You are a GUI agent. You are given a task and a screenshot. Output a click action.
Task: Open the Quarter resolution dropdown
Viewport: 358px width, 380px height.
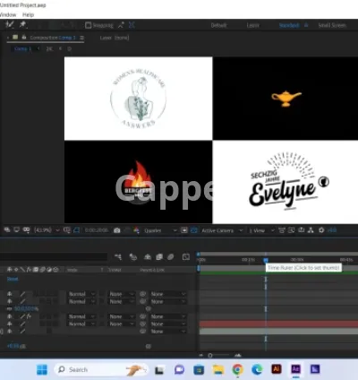click(x=160, y=230)
